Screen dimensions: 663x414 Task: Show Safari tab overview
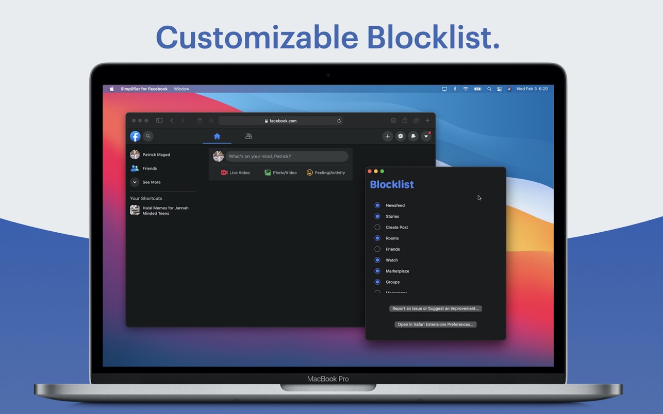[x=416, y=120]
